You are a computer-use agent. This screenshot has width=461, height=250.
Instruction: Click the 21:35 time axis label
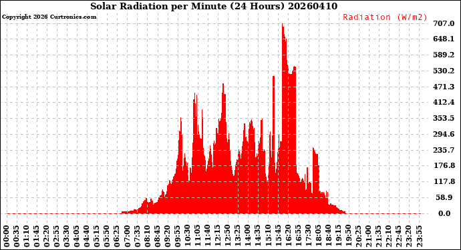(379, 237)
